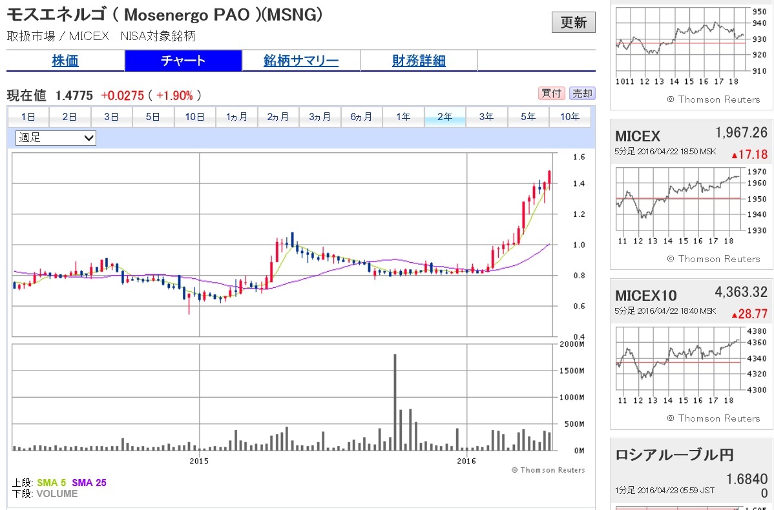Show the 3ヵ月 chart period
The image size is (774, 510).
coord(320,117)
